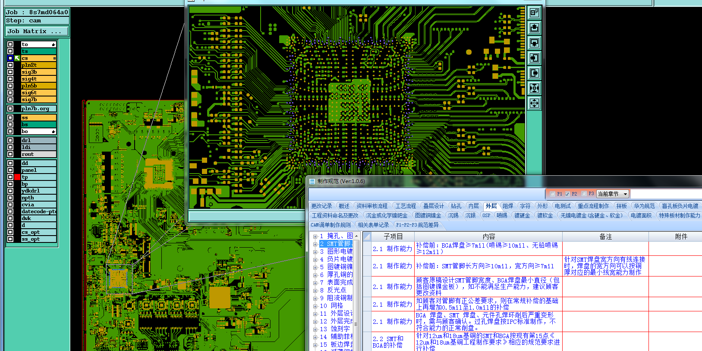702x351 pixels.
Task: Click the color box beside the panel layer
Action: (17, 170)
